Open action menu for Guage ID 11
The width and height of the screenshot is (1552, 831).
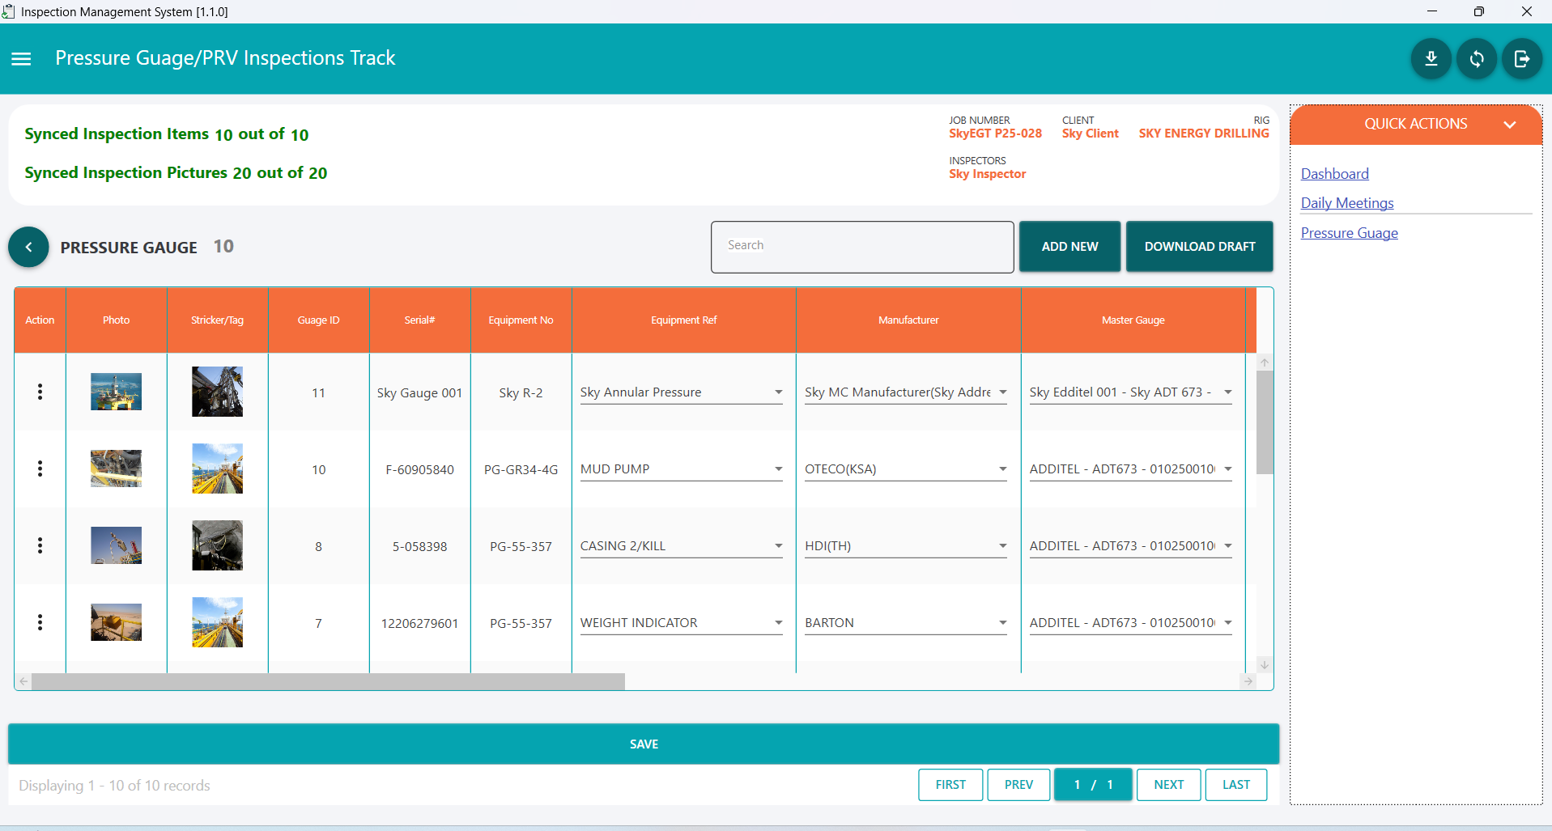40,392
